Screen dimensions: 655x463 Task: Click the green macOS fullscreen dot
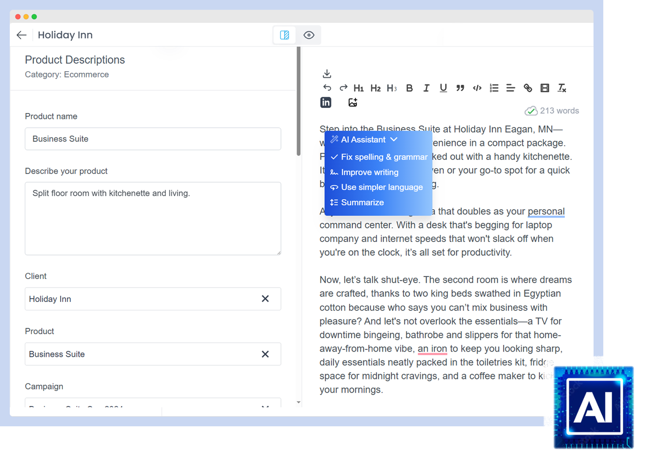click(34, 17)
